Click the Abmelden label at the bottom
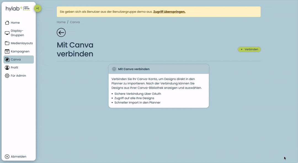Viewport: 298px width, 163px height. tap(18, 156)
